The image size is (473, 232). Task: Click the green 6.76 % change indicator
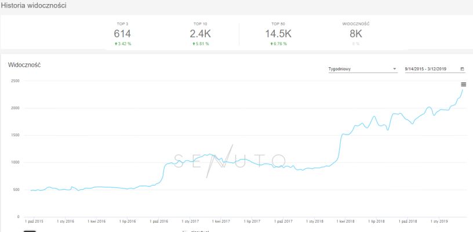point(278,43)
